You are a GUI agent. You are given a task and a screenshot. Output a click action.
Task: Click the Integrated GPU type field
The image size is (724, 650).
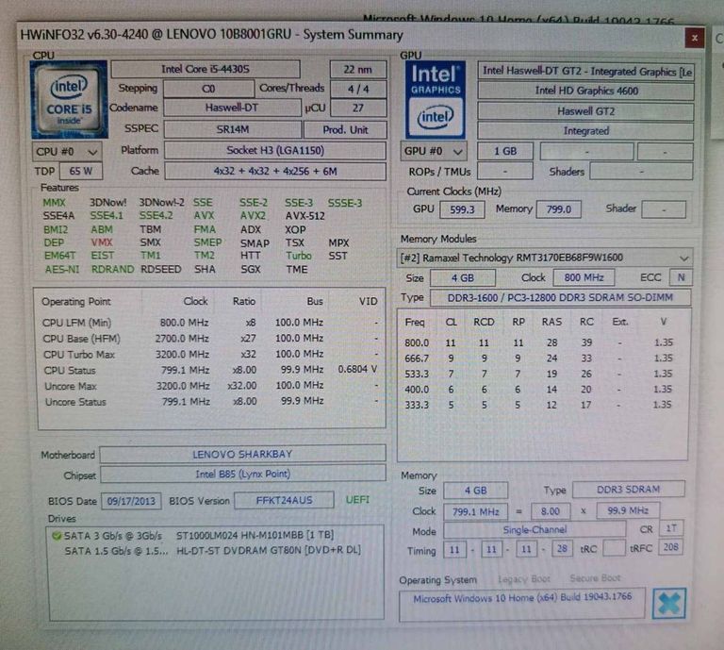coord(585,131)
